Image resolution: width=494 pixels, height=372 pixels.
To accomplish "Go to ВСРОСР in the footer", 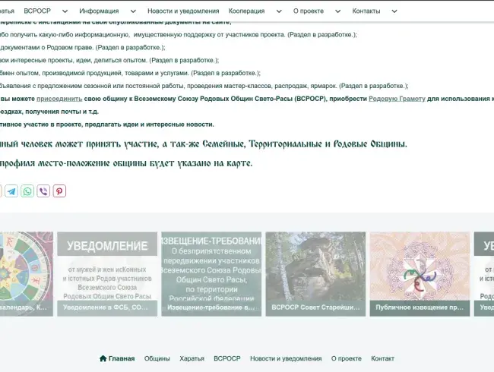I will 227,358.
